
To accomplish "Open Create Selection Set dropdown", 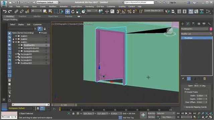I will coord(153,11).
